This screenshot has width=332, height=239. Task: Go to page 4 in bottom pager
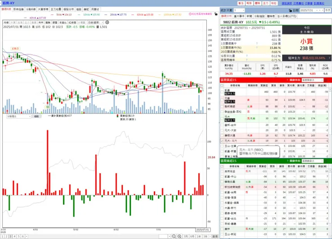coord(14,236)
